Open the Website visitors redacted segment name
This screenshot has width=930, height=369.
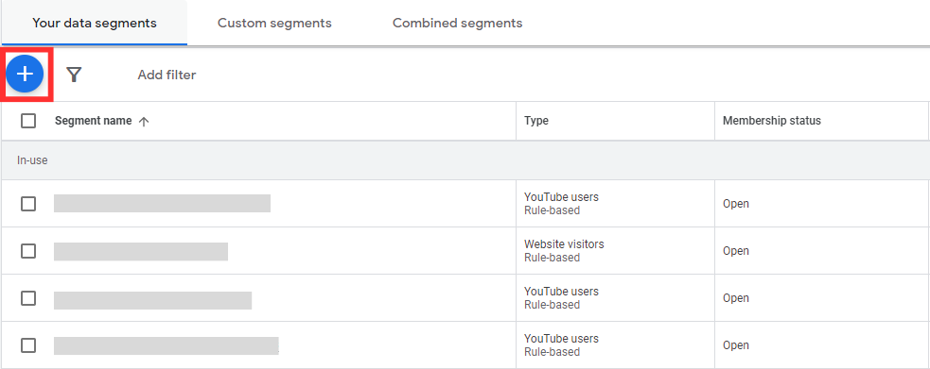[x=141, y=251]
